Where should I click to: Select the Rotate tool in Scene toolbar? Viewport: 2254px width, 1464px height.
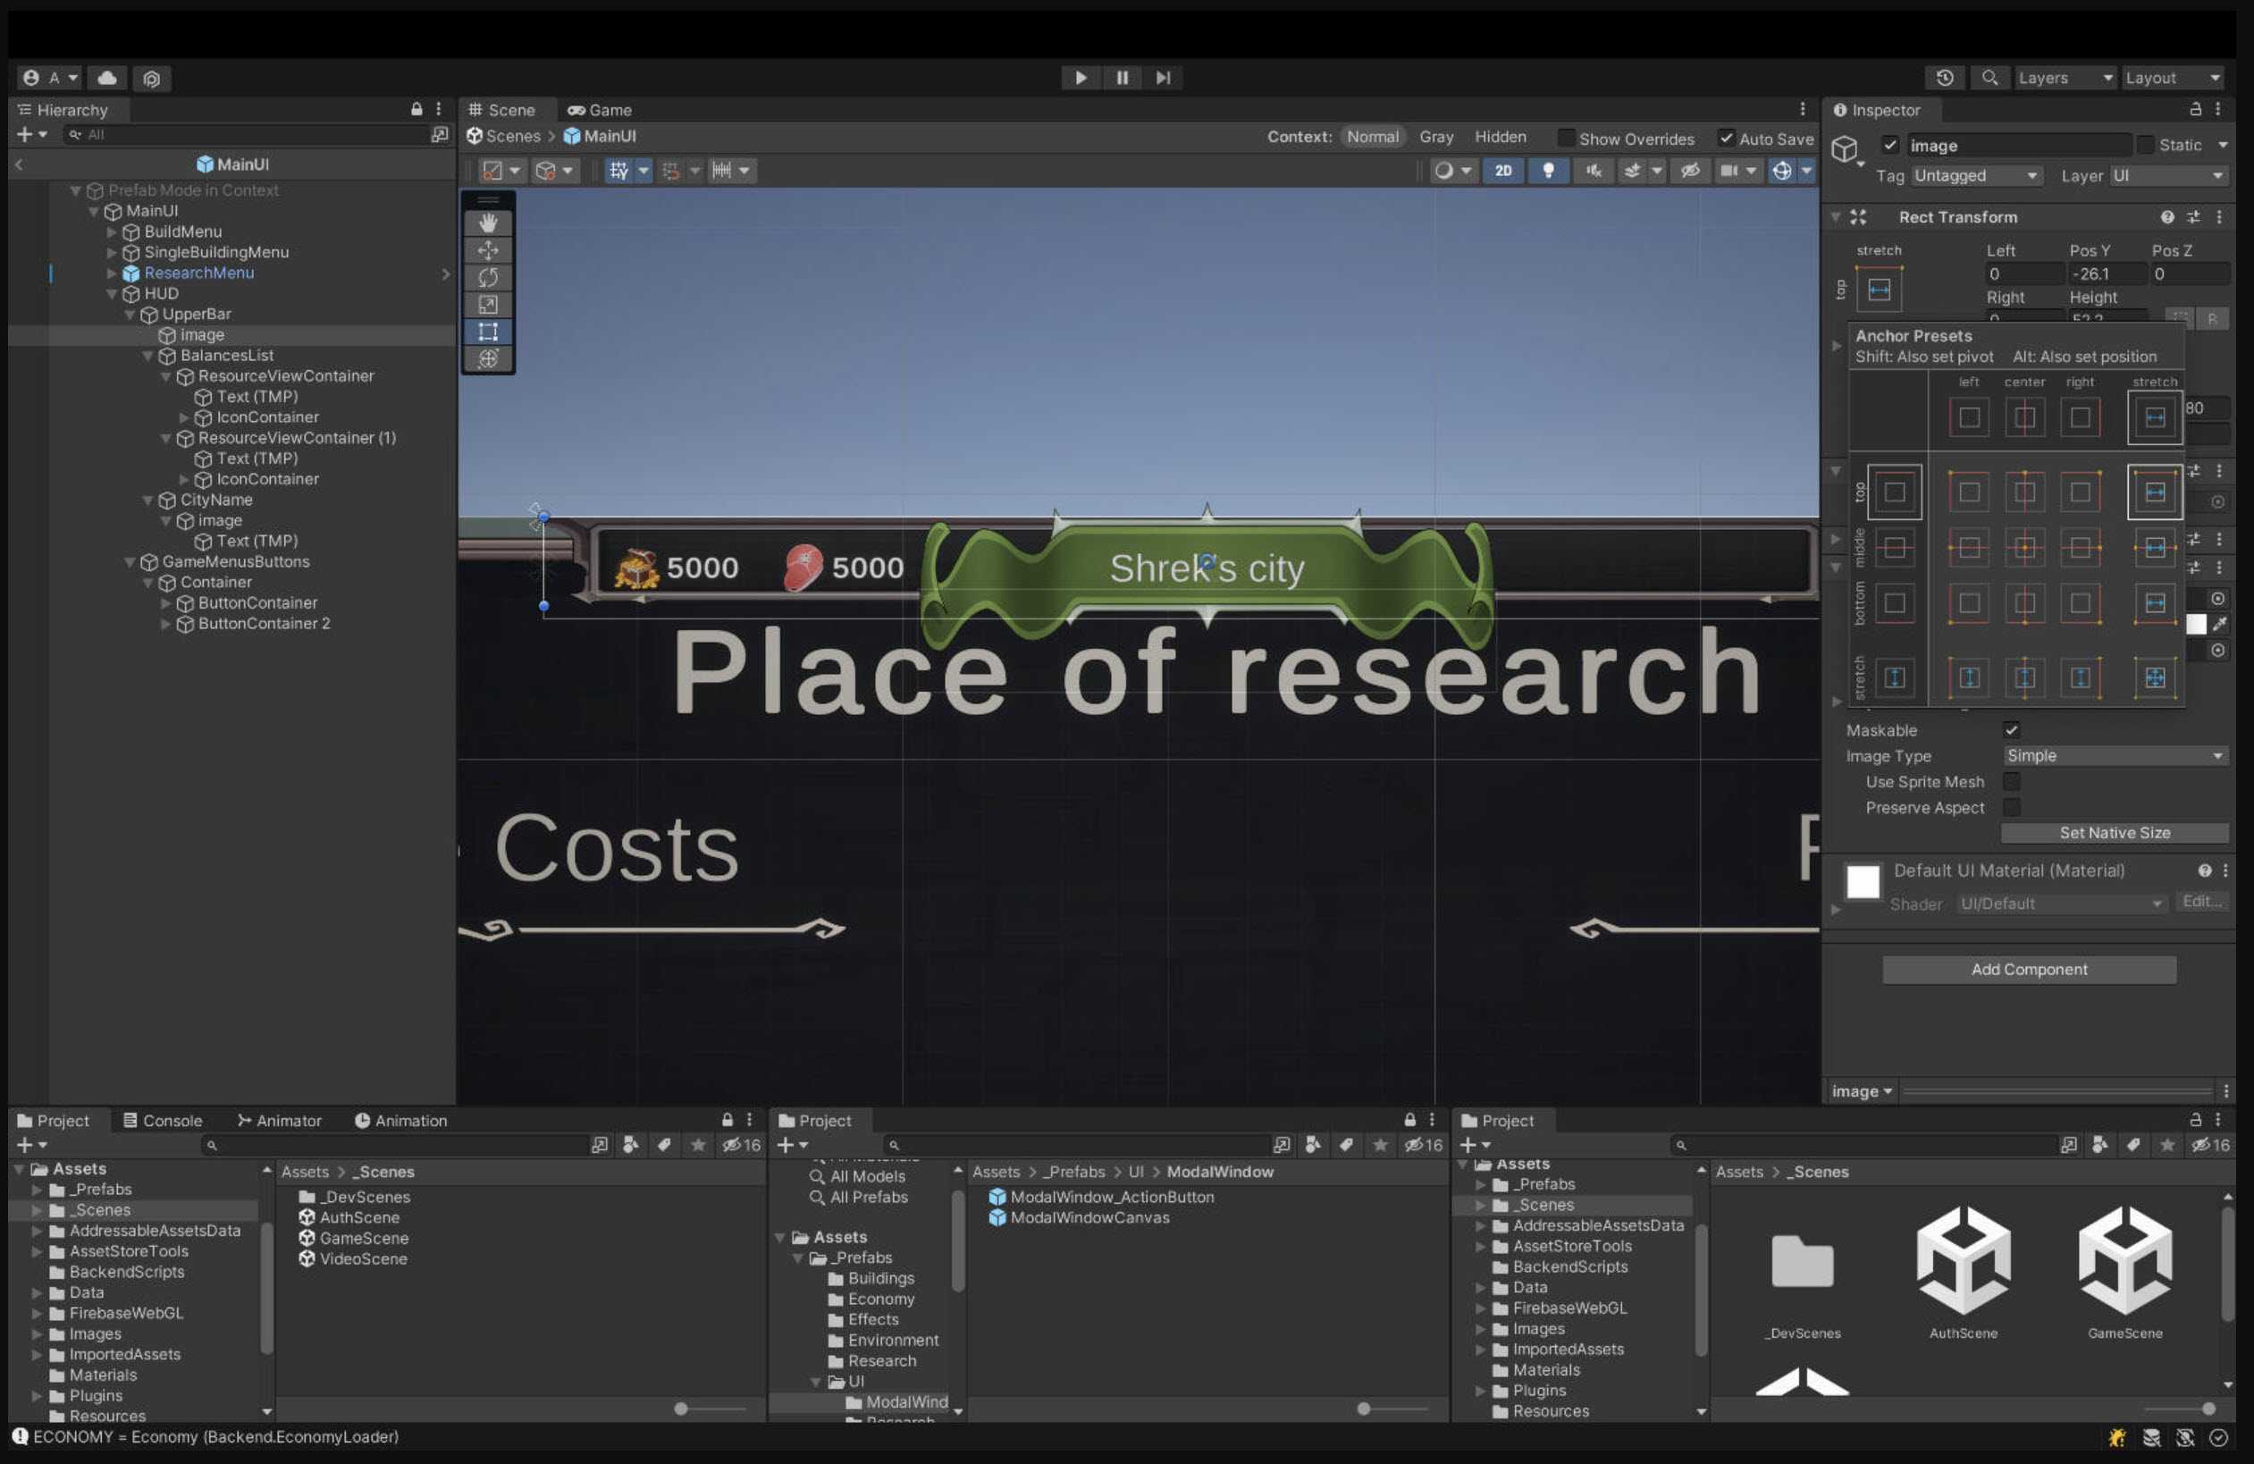click(x=488, y=277)
